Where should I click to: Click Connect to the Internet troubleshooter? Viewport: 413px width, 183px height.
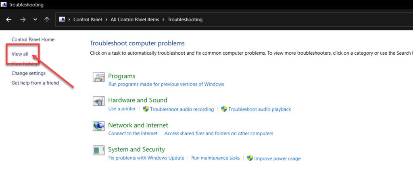pos(133,134)
